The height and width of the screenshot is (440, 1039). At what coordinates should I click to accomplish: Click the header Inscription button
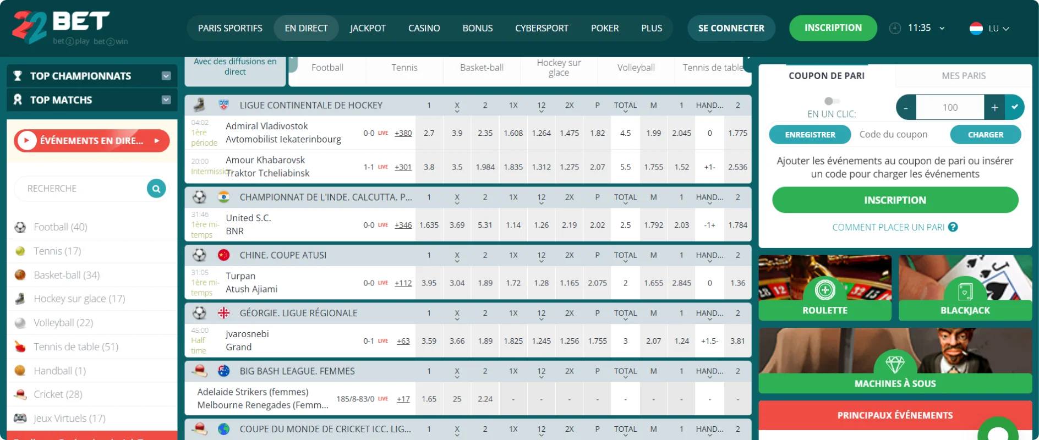tap(833, 28)
